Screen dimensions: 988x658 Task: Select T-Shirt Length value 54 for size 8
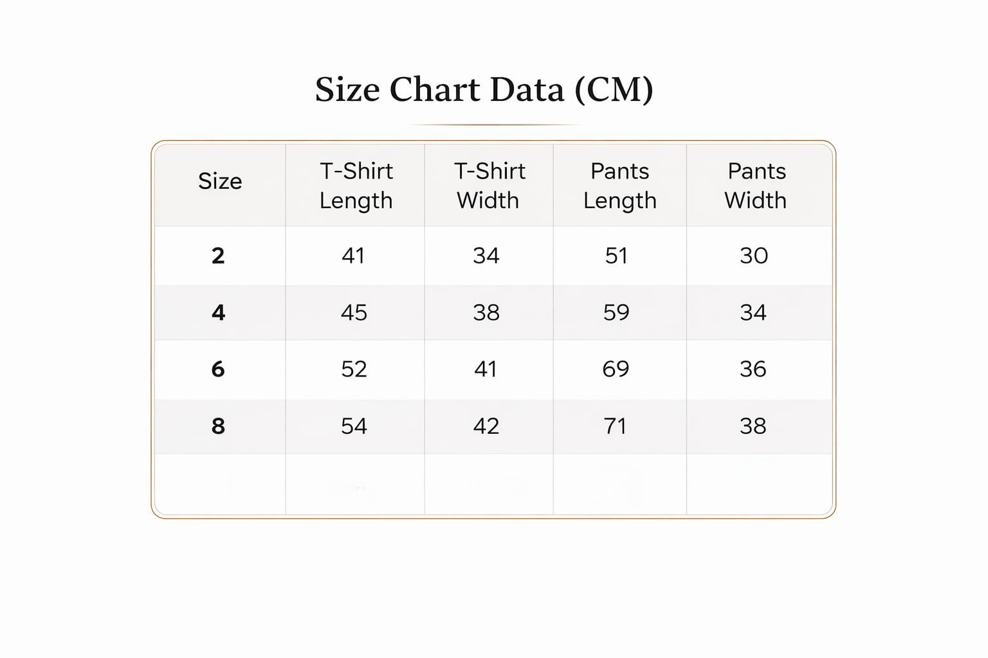tap(354, 426)
